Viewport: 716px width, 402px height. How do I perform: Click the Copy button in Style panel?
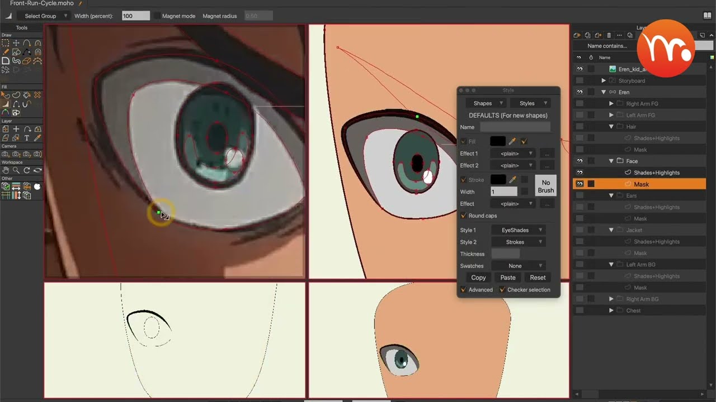[x=478, y=277]
